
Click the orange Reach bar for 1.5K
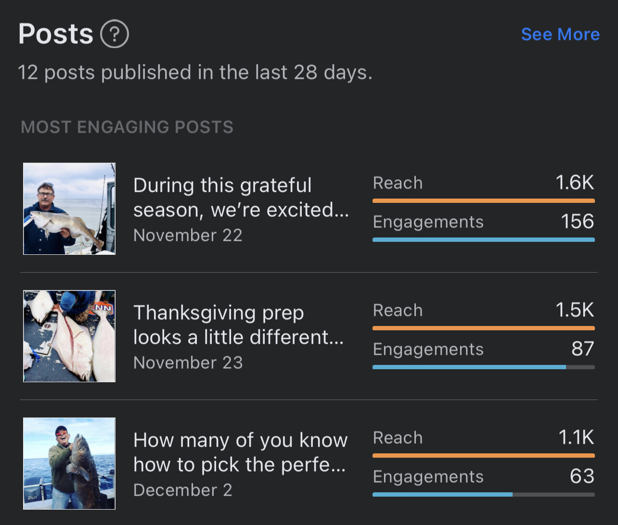(x=484, y=328)
